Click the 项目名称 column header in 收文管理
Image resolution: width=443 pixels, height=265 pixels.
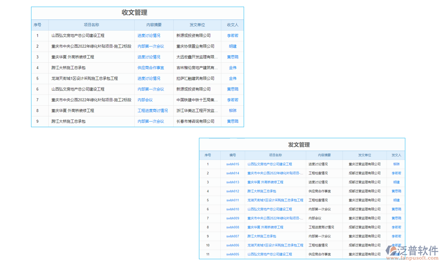(91, 25)
